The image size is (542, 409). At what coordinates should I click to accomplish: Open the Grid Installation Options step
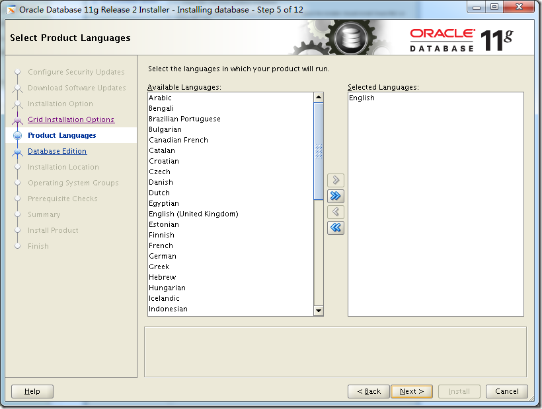tap(71, 119)
